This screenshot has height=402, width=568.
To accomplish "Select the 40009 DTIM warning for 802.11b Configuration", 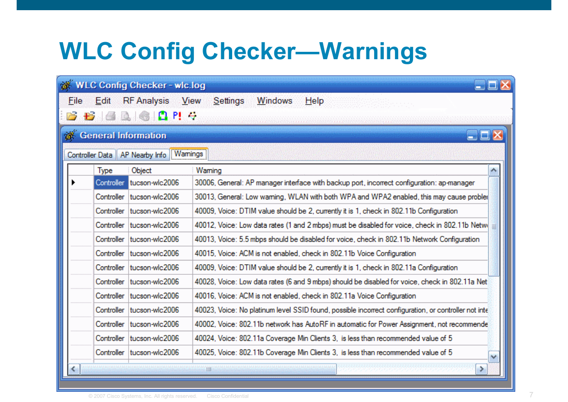I will [x=340, y=211].
